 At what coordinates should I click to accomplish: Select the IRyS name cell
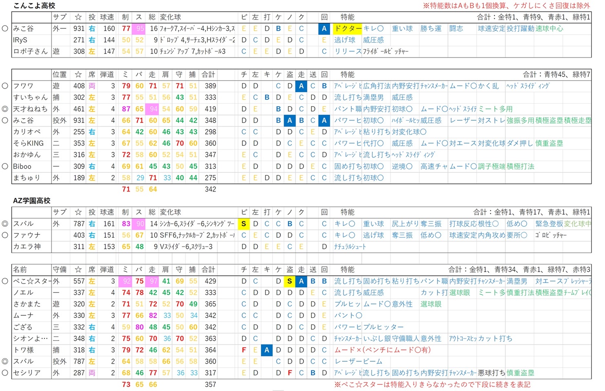coord(32,40)
